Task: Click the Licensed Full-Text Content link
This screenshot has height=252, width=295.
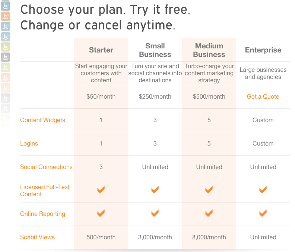Action: (45, 190)
